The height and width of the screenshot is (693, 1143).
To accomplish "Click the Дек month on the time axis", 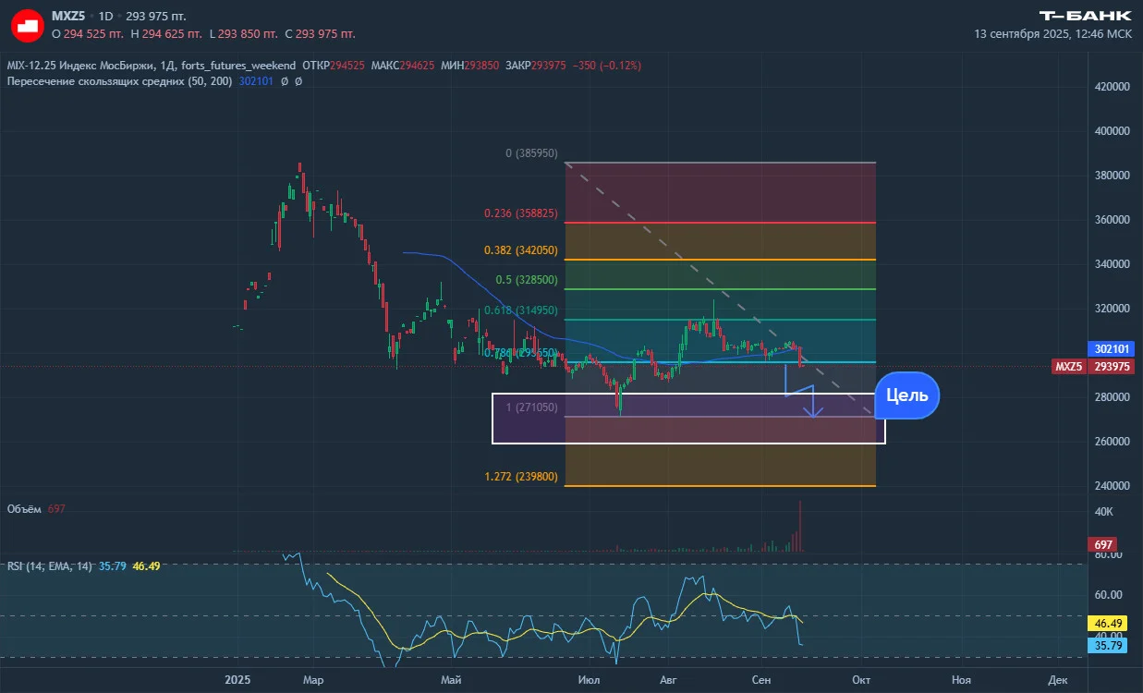I will [x=1059, y=680].
